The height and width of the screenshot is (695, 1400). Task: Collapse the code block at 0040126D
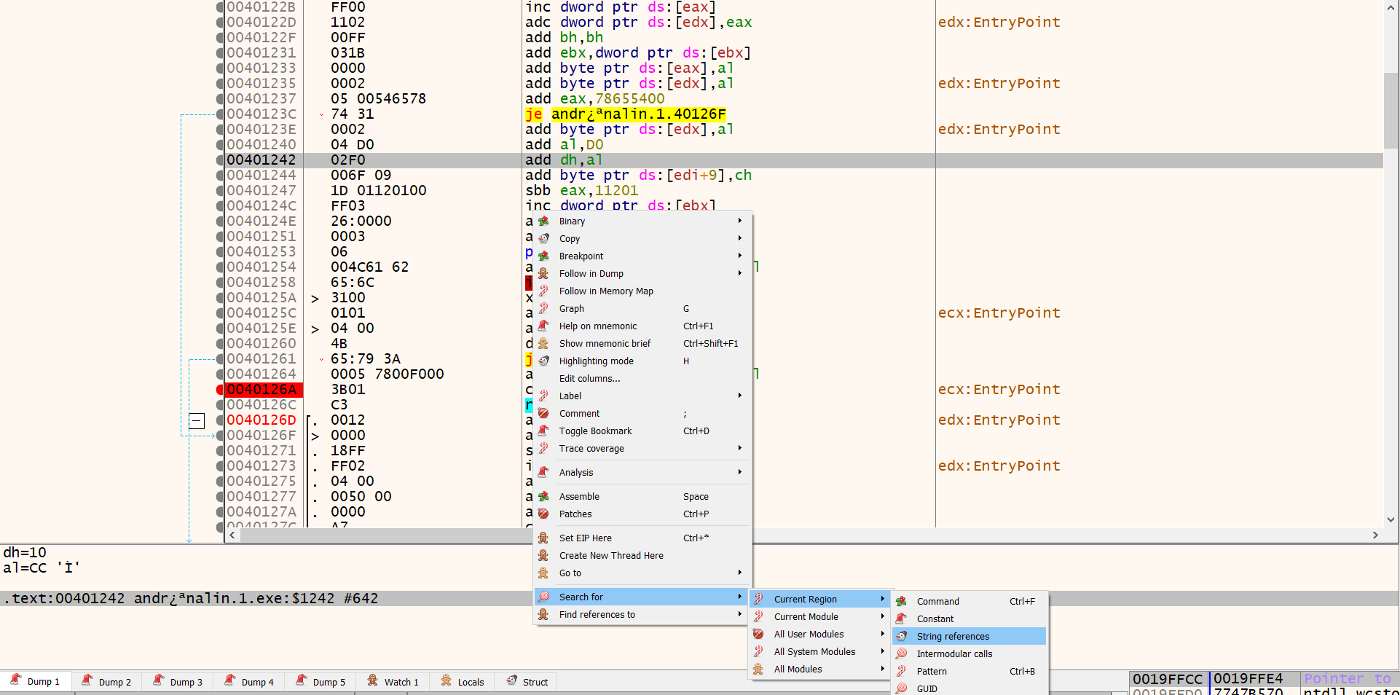197,420
